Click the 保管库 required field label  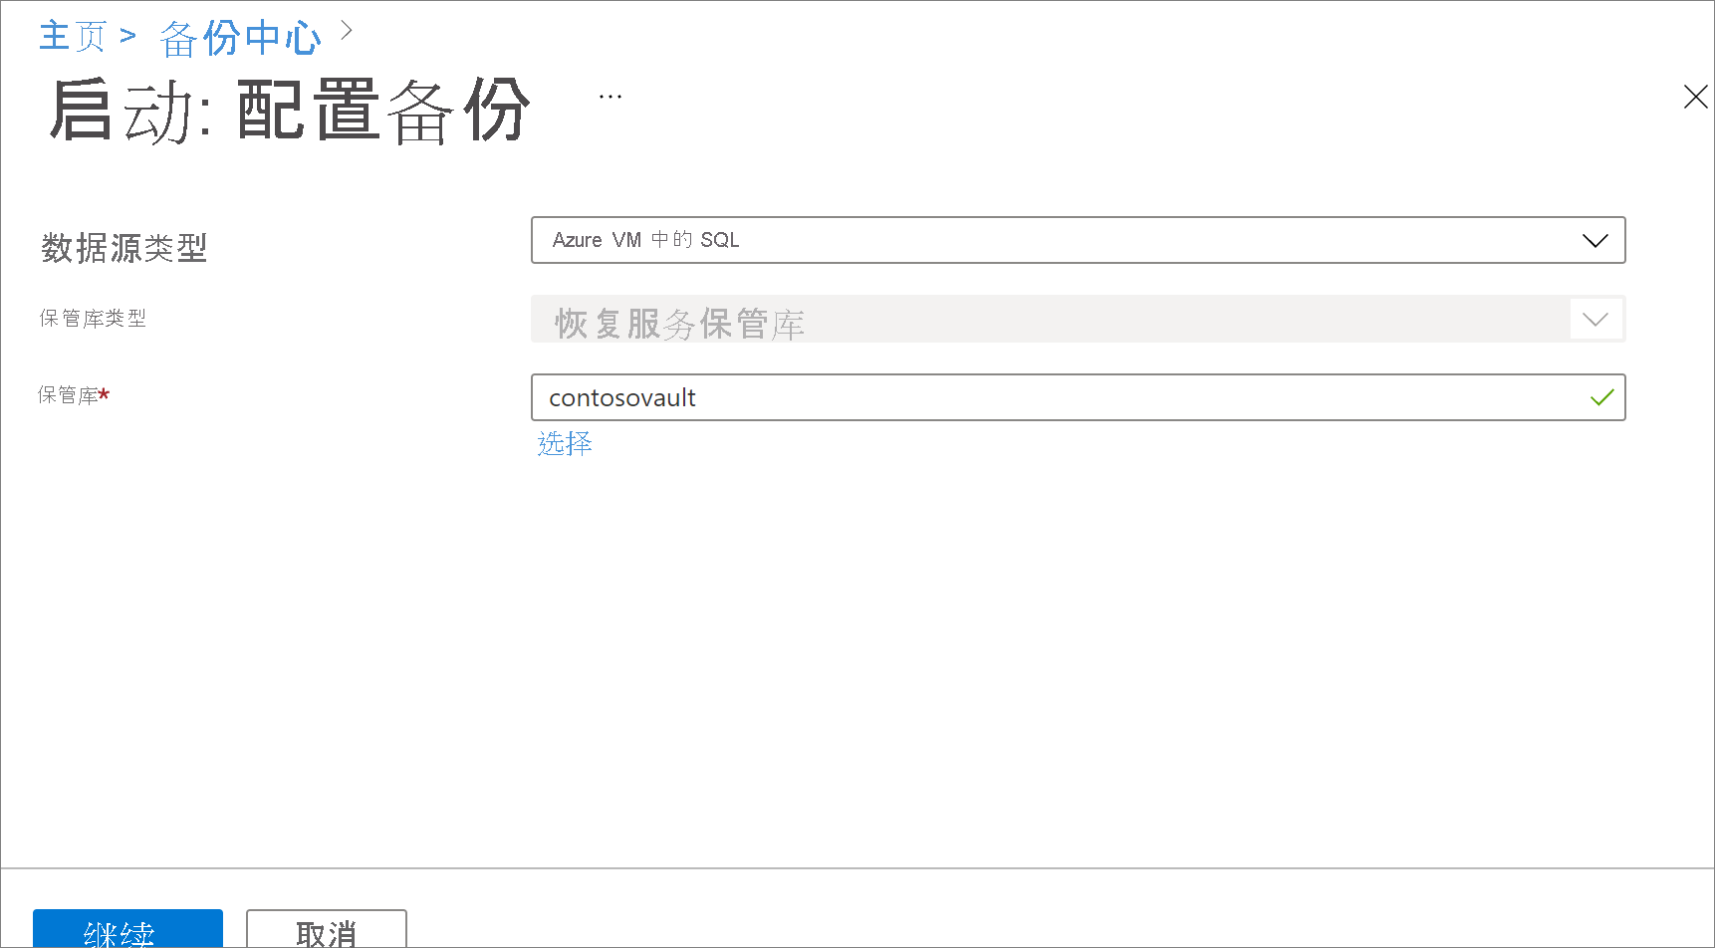[72, 394]
